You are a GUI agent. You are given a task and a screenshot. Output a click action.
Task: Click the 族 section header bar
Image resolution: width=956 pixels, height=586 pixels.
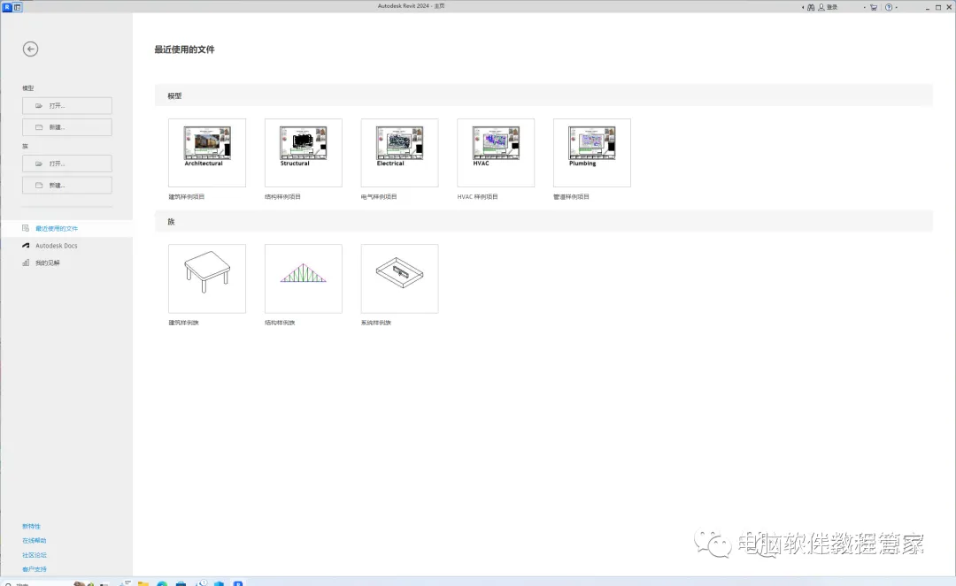tap(544, 222)
